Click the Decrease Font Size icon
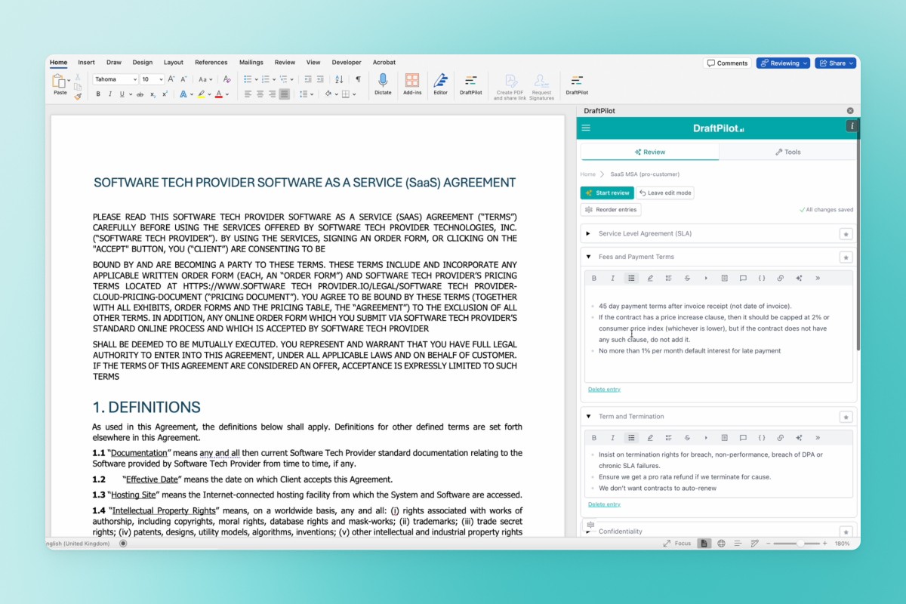 (x=183, y=79)
